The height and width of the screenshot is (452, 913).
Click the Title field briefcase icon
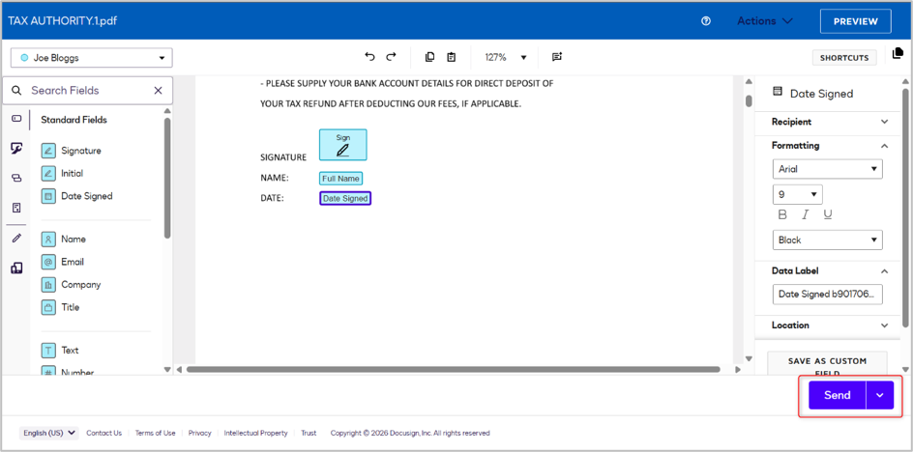(48, 307)
